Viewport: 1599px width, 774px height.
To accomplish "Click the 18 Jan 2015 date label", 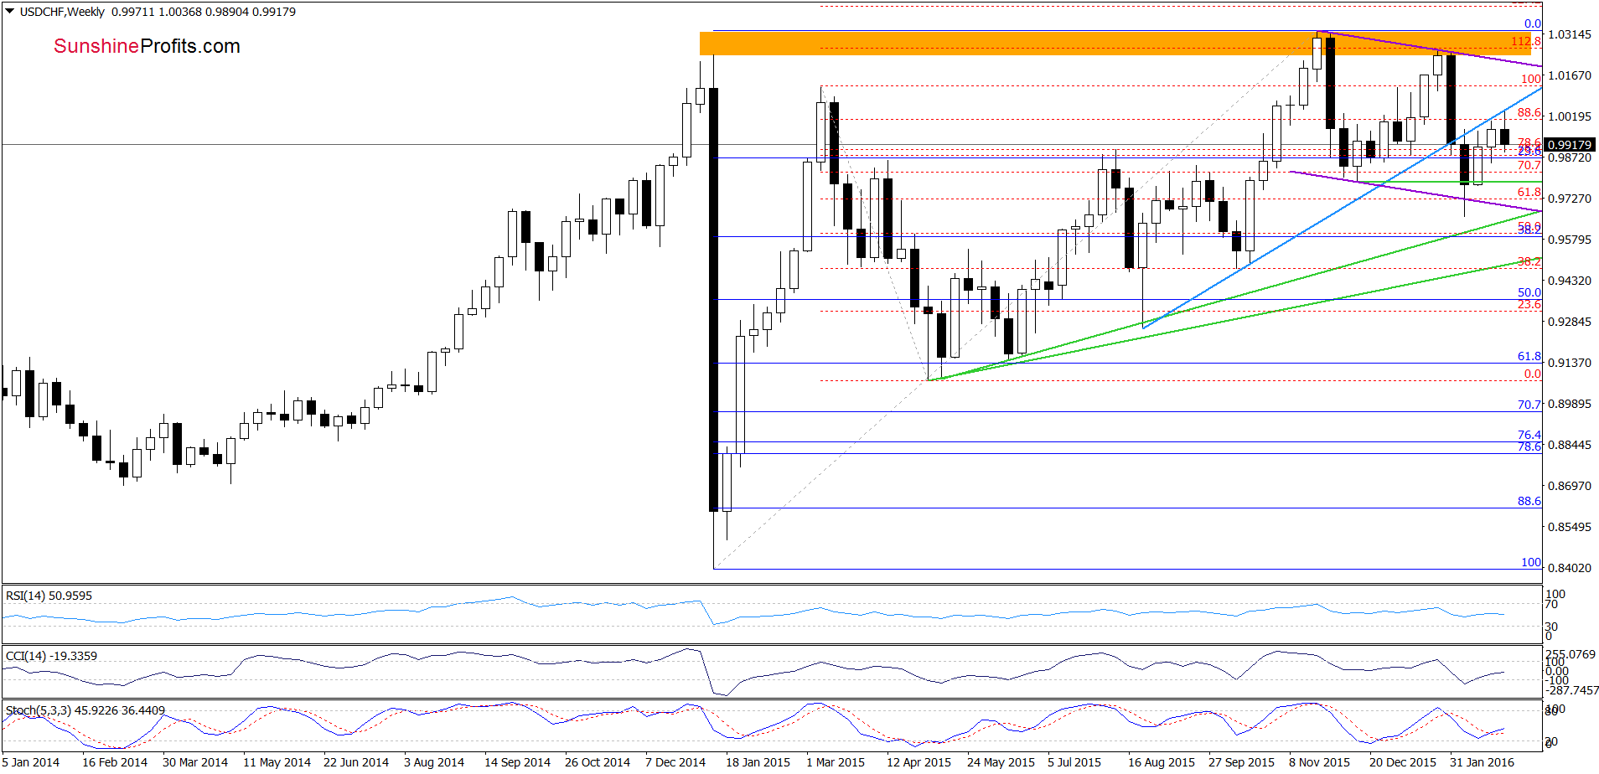I will (x=758, y=762).
